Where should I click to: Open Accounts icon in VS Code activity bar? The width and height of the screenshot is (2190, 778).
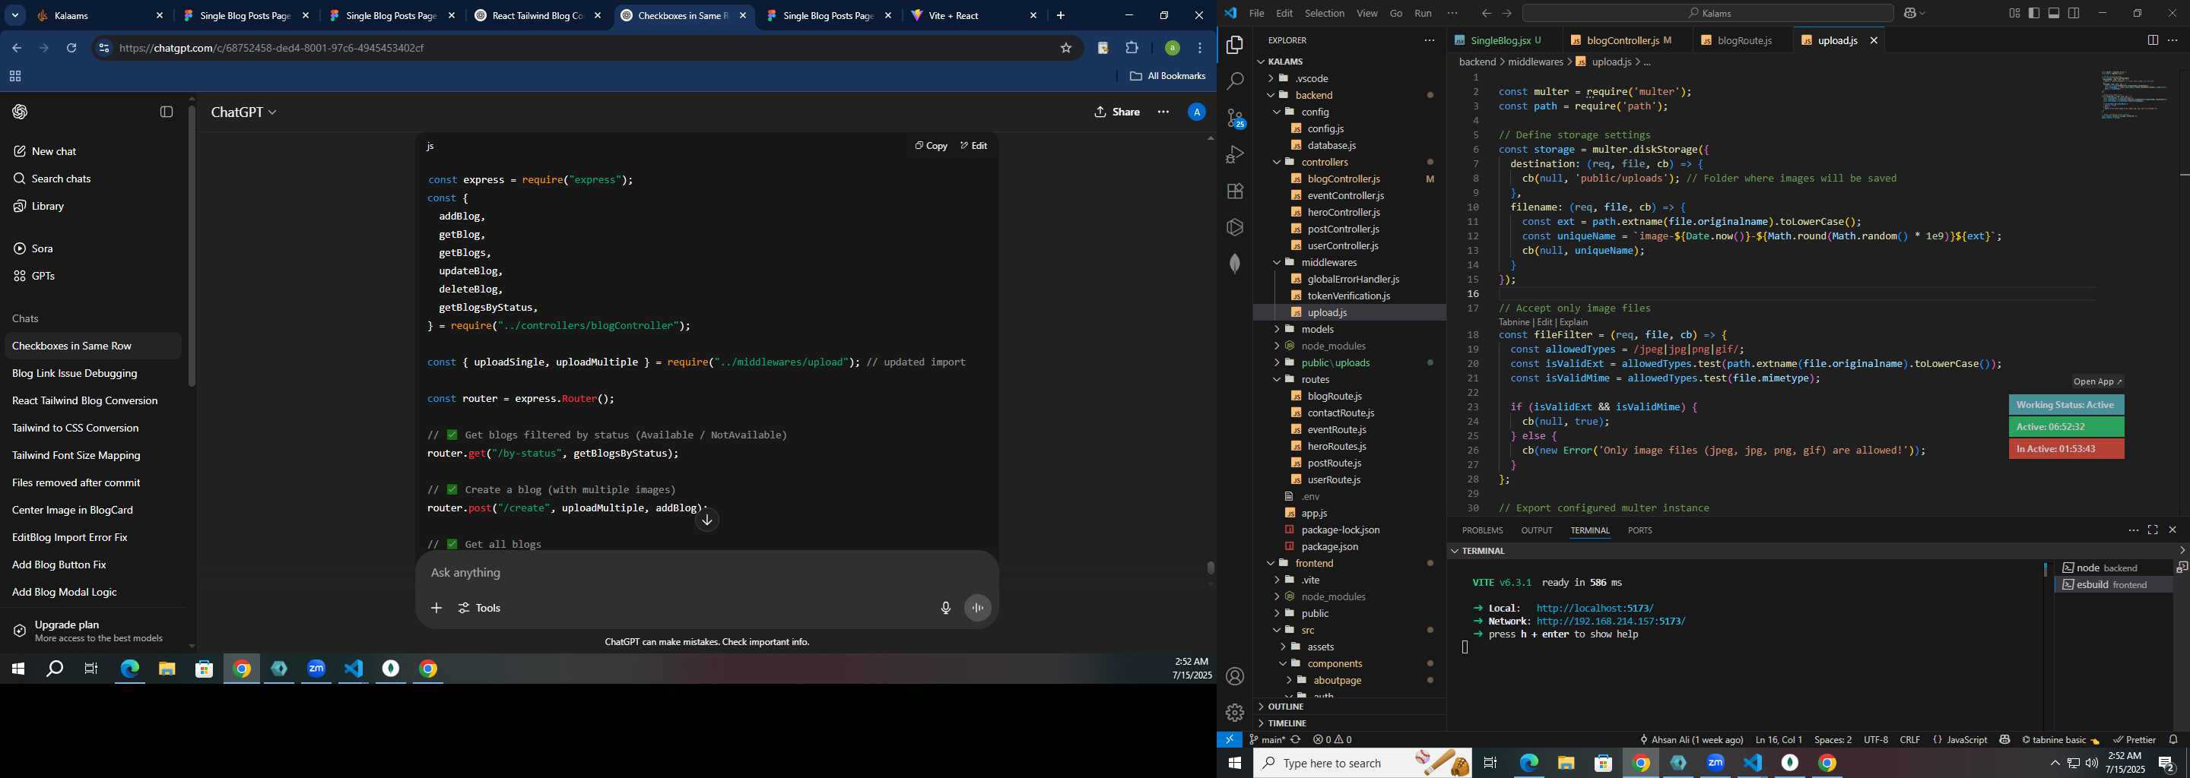1234,676
